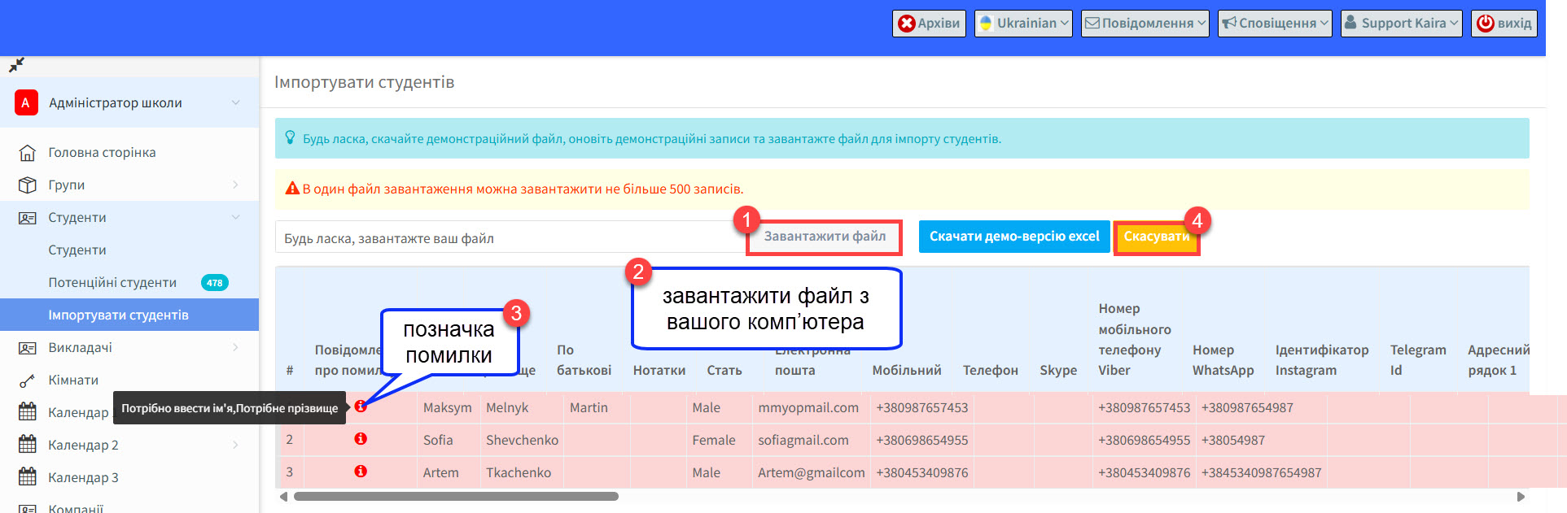Click the calendar icon for Календар 2
Viewport: 1567px width, 513px height.
(x=27, y=445)
